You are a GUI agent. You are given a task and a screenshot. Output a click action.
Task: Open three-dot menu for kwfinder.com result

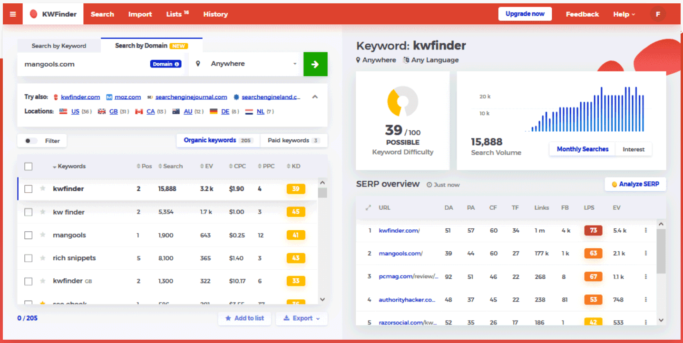pos(645,231)
